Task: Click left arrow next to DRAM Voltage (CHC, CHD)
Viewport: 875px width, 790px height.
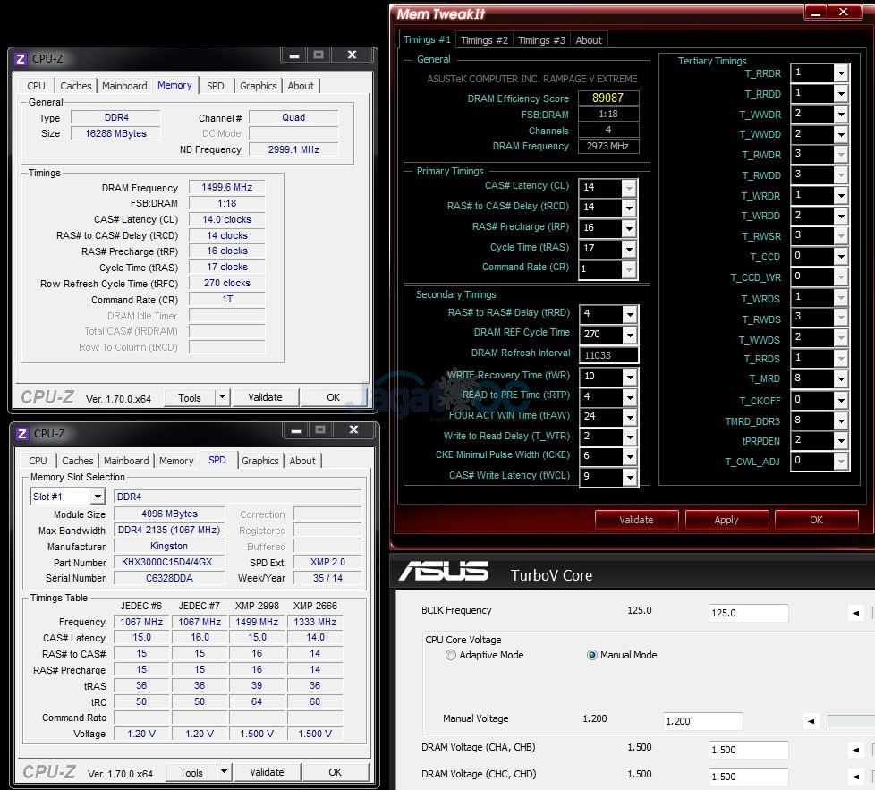Action: [855, 777]
